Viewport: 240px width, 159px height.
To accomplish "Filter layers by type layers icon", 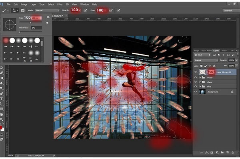I will click(224, 55).
